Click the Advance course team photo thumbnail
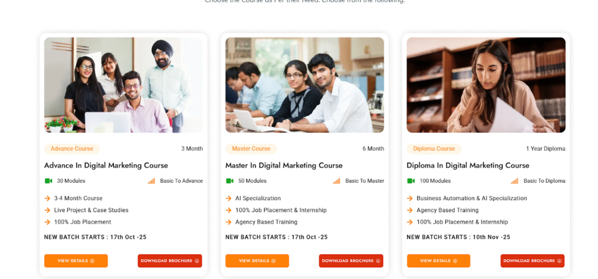The height and width of the screenshot is (279, 598). (124, 85)
